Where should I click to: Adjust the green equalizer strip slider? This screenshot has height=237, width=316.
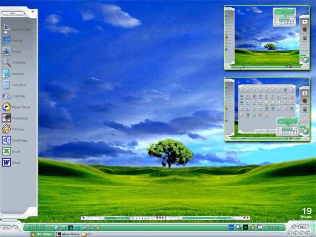tap(206, 218)
